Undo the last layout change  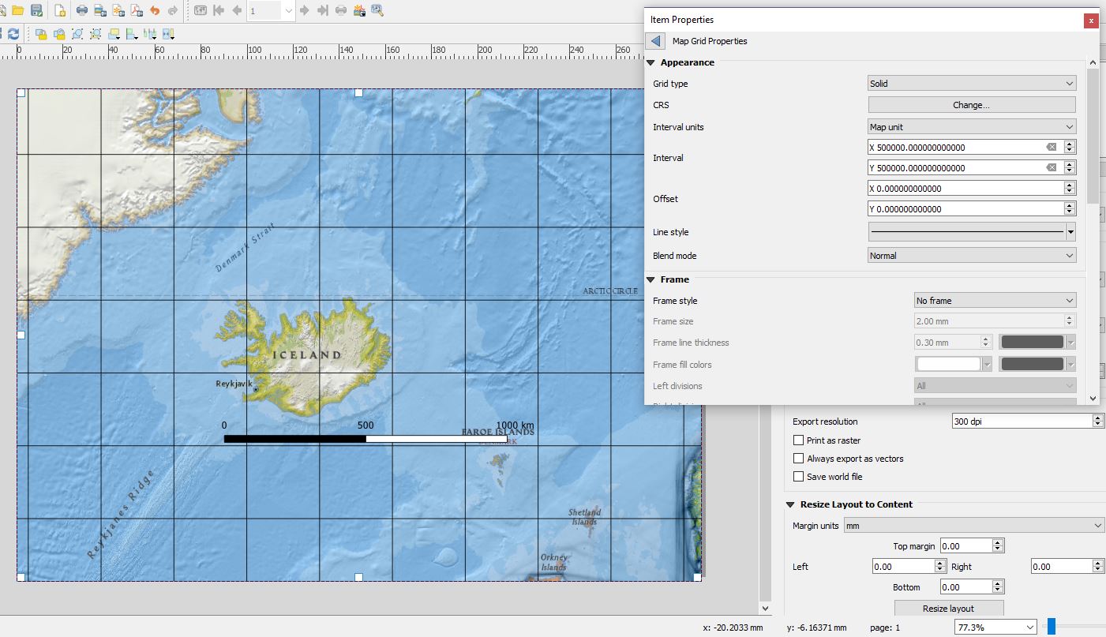coord(155,10)
